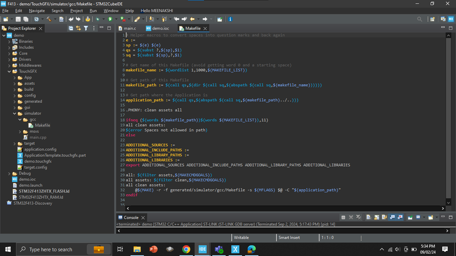Click the Windows taskbar search box

50,249
